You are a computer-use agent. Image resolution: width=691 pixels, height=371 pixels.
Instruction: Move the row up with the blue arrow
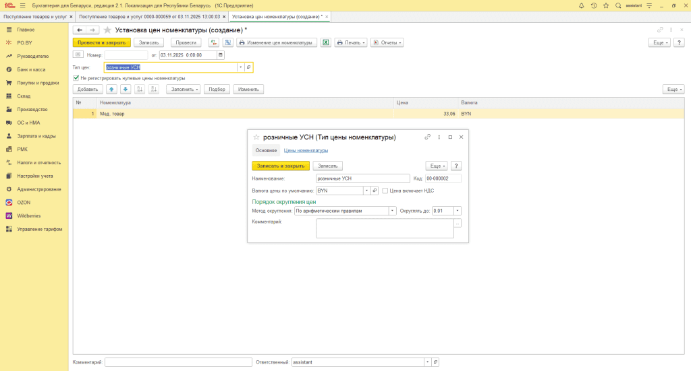[111, 89]
